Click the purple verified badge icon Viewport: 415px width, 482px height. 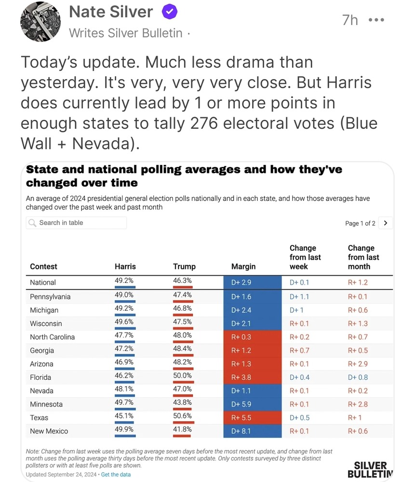pyautogui.click(x=169, y=12)
